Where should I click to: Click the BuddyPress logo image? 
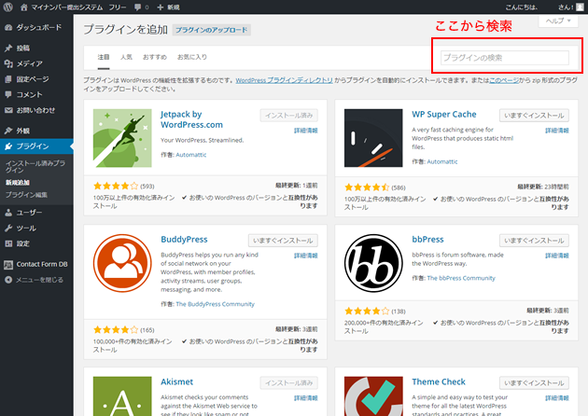122,263
